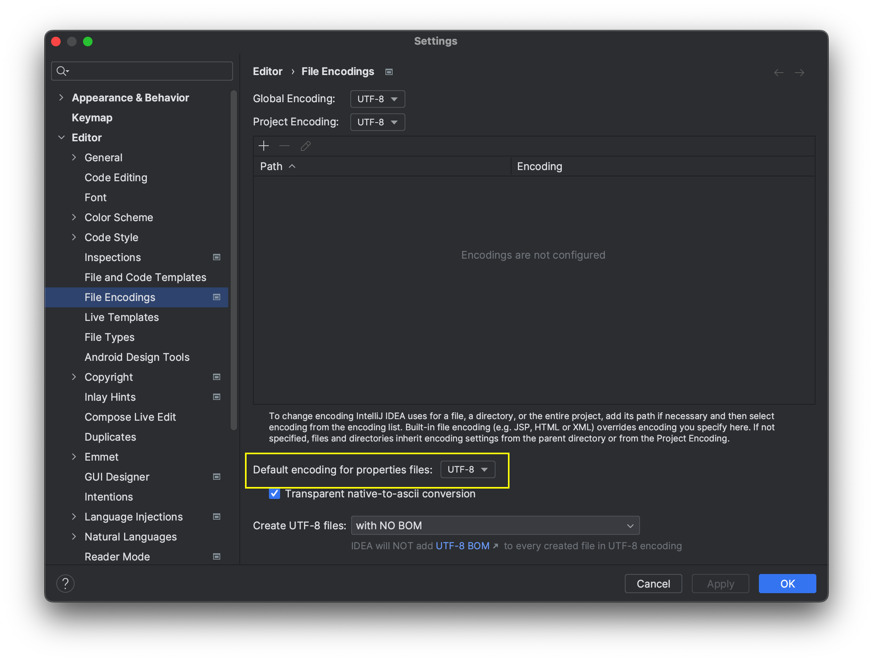The width and height of the screenshot is (873, 661).
Task: Click the forward navigation arrow
Action: click(x=799, y=72)
